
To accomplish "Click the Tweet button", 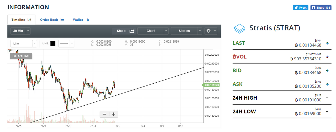I will click(x=300, y=8).
